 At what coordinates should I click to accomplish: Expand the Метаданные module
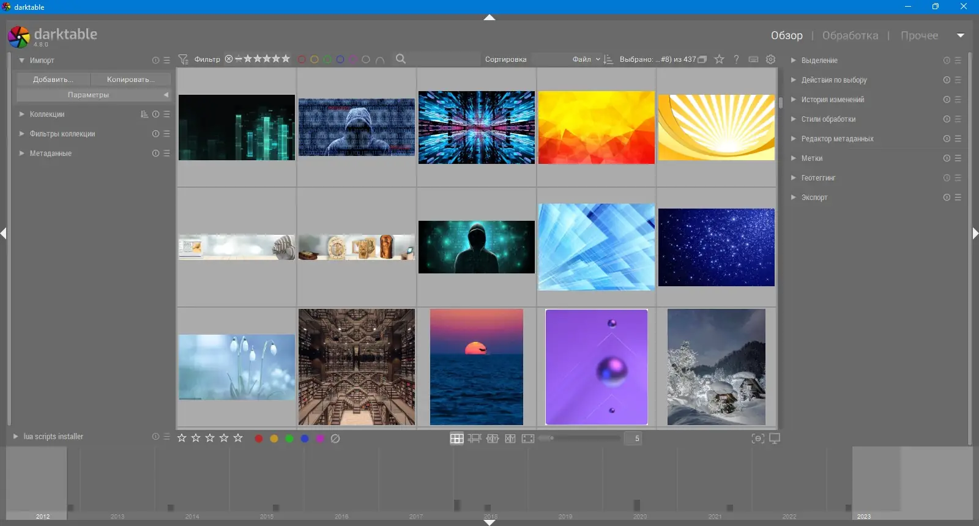click(x=21, y=154)
